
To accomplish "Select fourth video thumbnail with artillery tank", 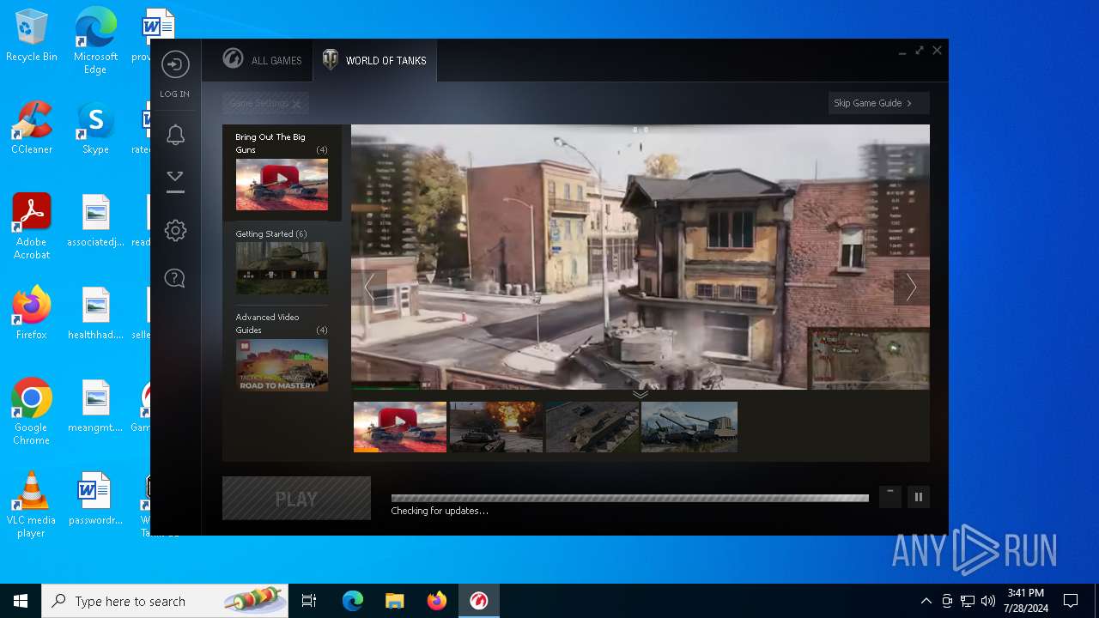I will tap(689, 427).
